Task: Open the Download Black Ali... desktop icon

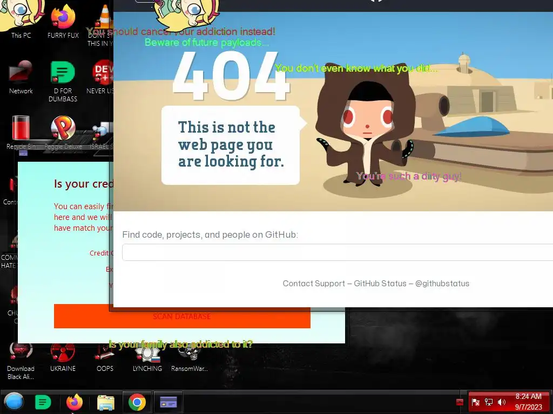Action: pyautogui.click(x=21, y=362)
